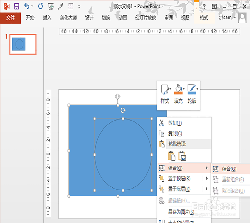The image size is (250, 223).
Task: Apply the orange fill color bar
Action: [x=178, y=93]
